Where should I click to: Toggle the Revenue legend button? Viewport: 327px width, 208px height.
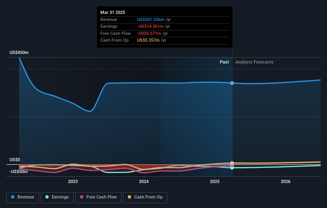pyautogui.click(x=23, y=197)
